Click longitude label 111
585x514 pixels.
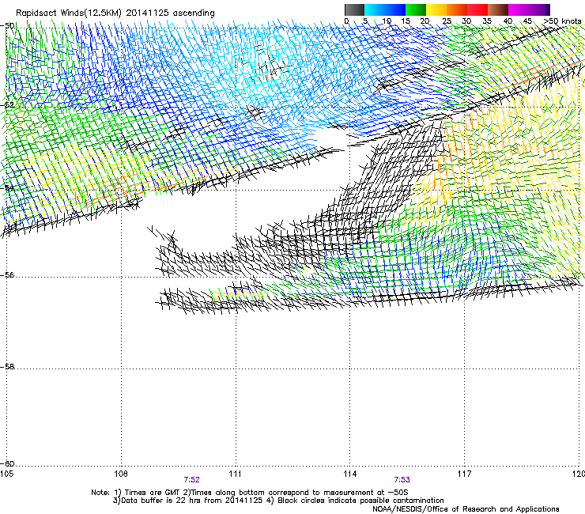click(235, 474)
